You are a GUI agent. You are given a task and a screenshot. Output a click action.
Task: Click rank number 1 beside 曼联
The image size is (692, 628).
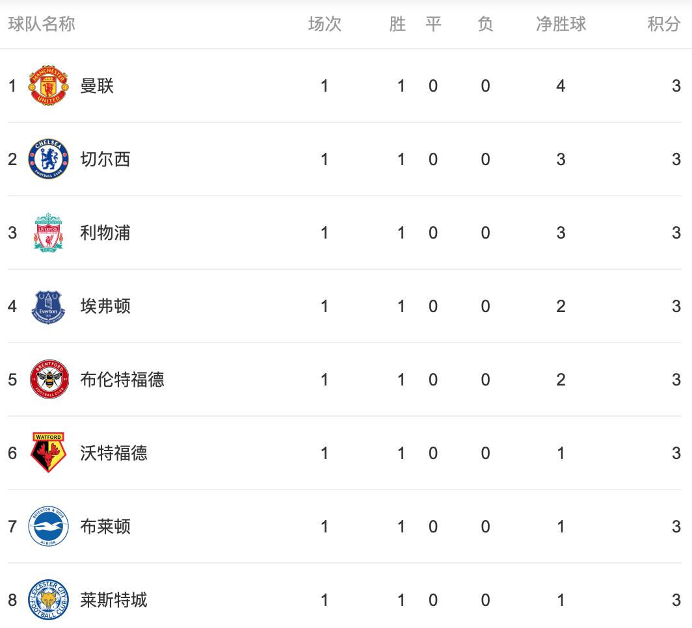[x=12, y=86]
